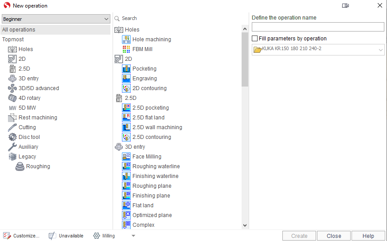The image size is (387, 241).
Task: Toggle the Unavailable operations filter
Action: click(66, 236)
